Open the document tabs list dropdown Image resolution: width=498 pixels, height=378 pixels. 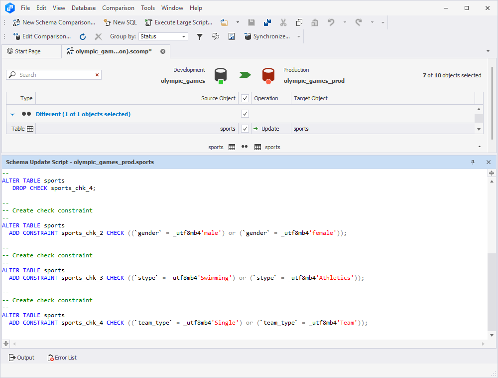coord(488,51)
